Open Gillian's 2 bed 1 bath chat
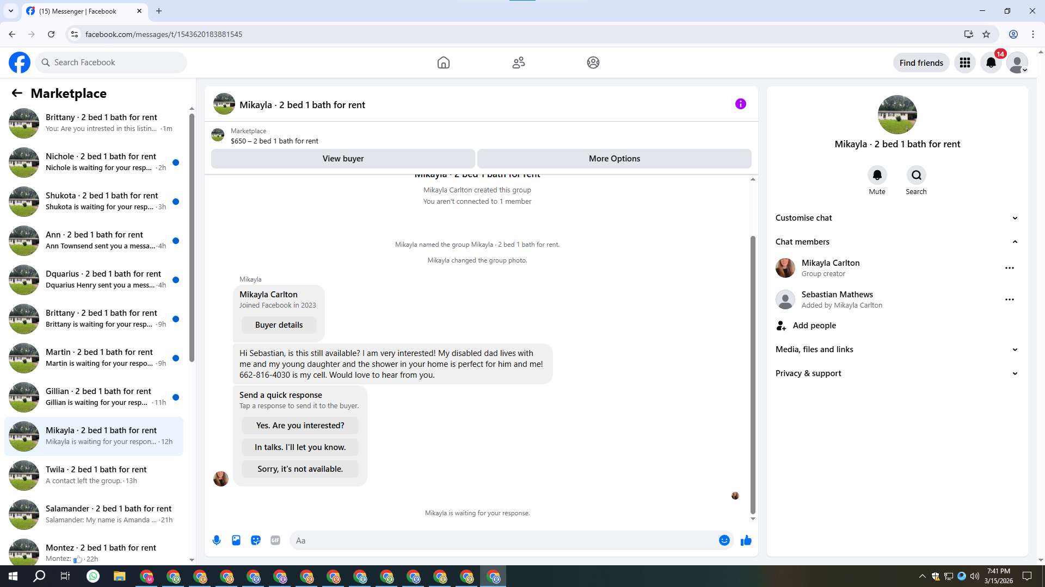 click(x=94, y=397)
